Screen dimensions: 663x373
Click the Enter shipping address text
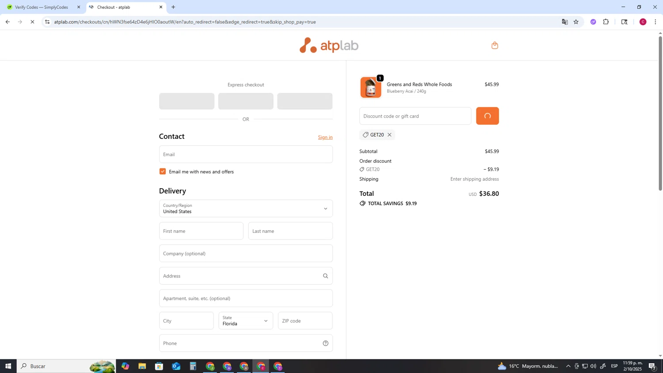coord(474,179)
